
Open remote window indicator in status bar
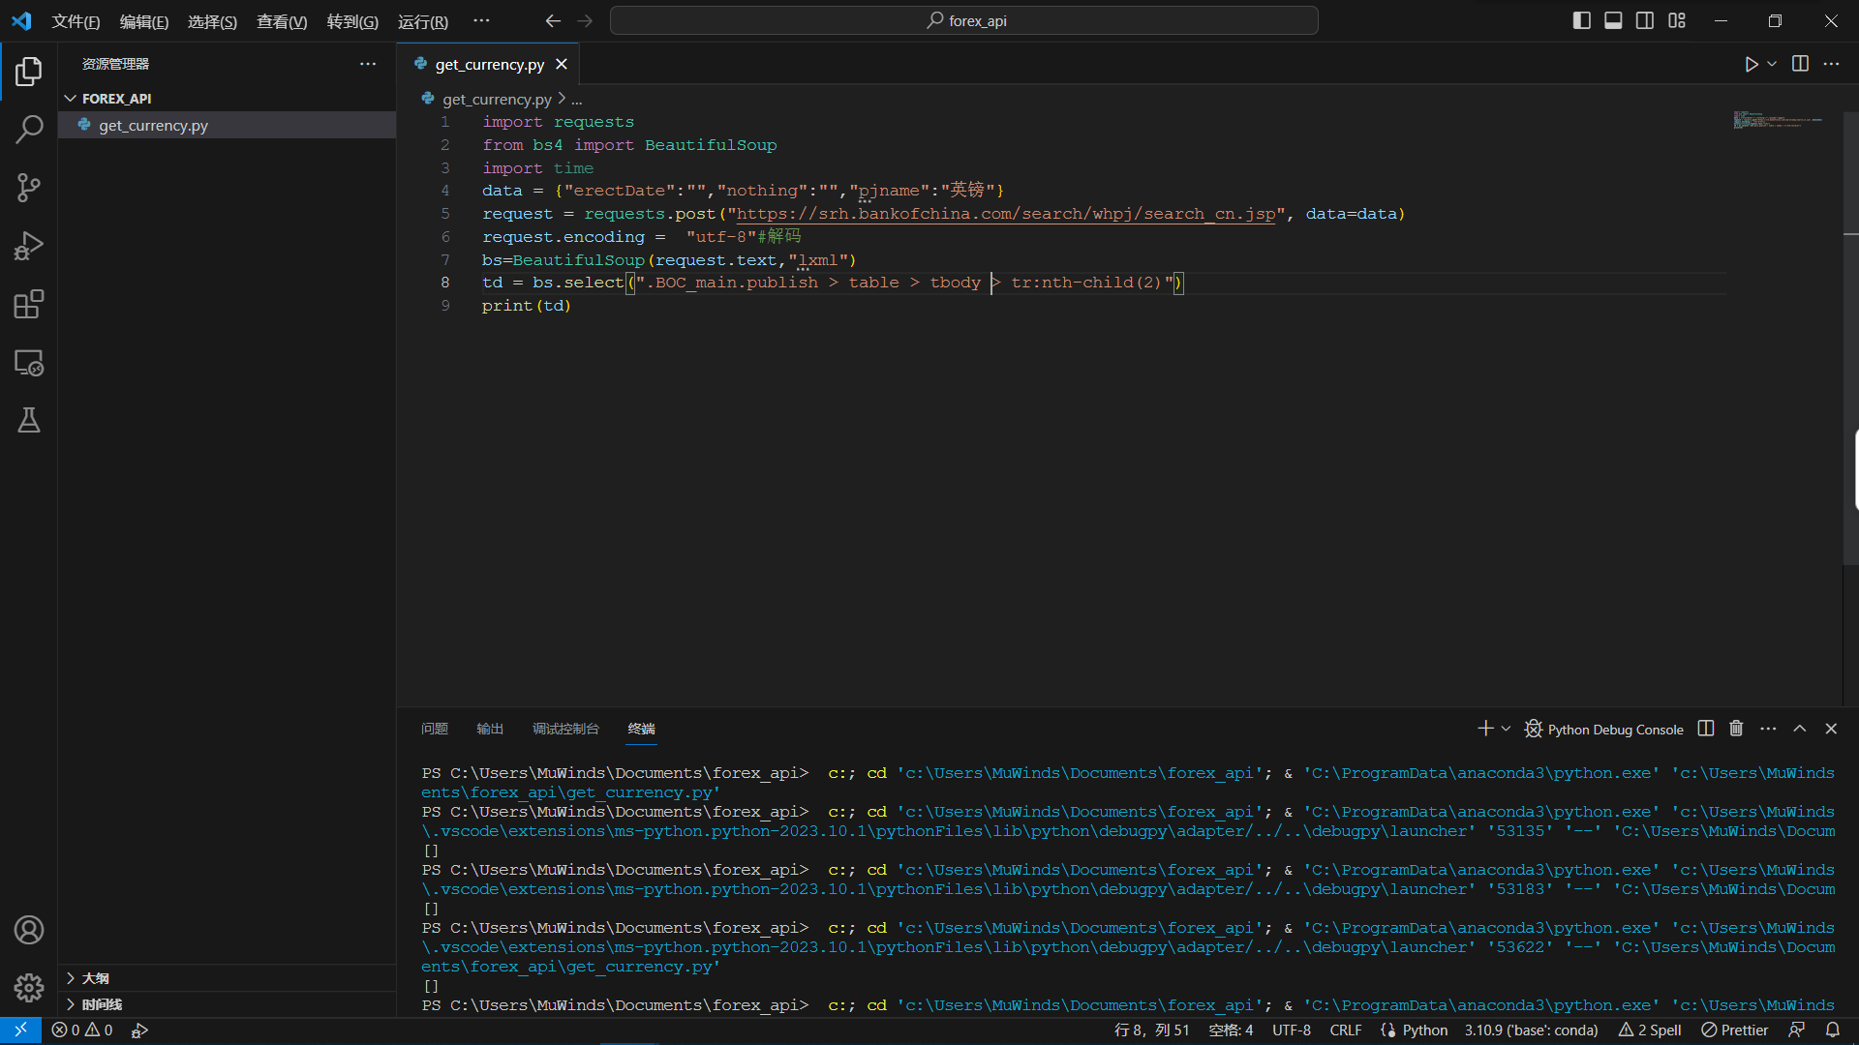tap(20, 1030)
